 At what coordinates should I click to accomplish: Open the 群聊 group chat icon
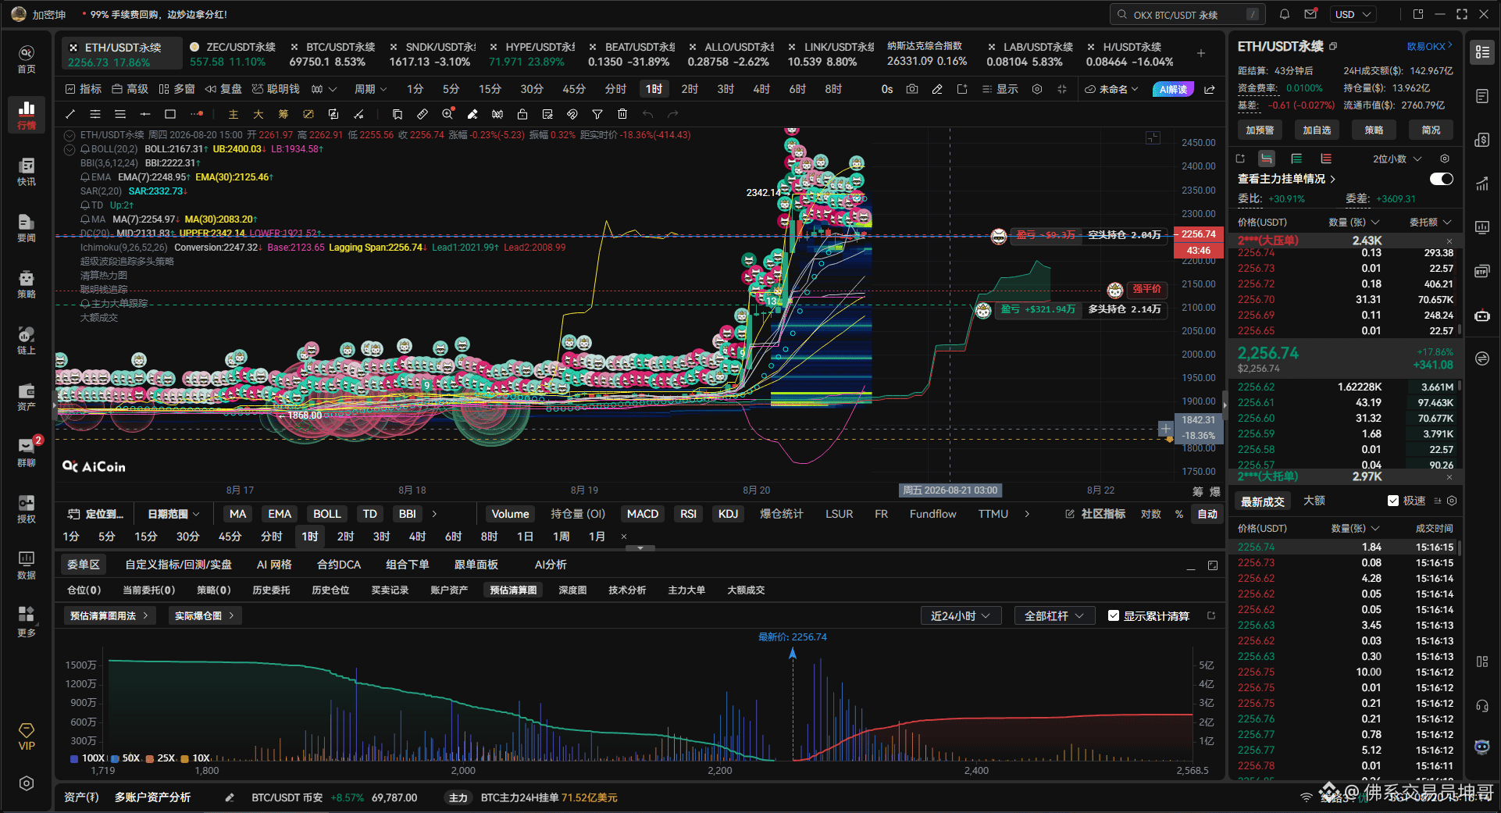tap(27, 451)
